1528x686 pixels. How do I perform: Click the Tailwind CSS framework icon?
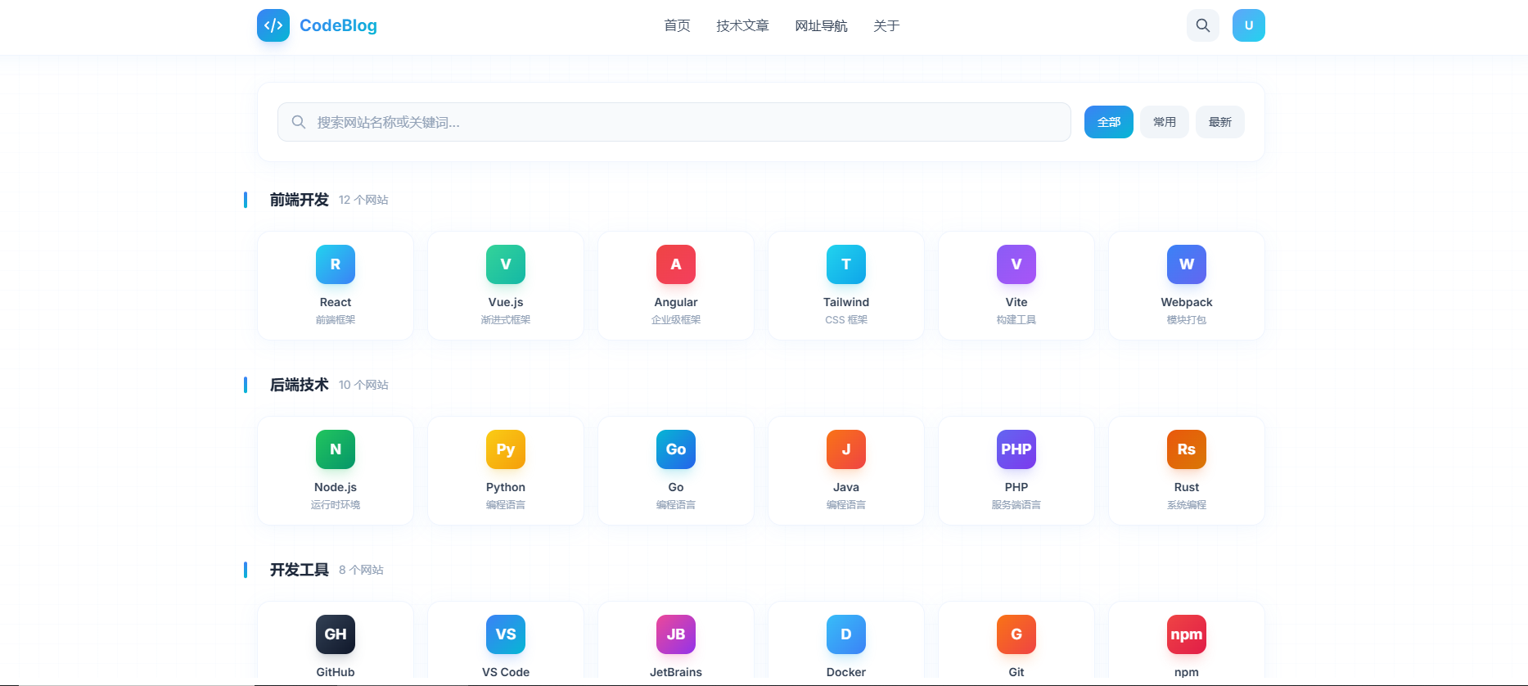tap(846, 264)
